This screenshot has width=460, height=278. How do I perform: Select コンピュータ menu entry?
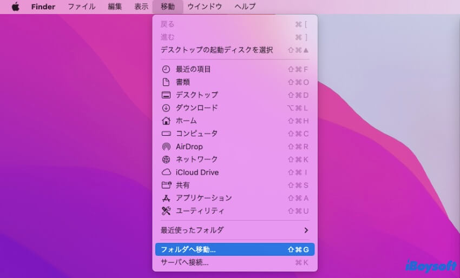point(235,134)
